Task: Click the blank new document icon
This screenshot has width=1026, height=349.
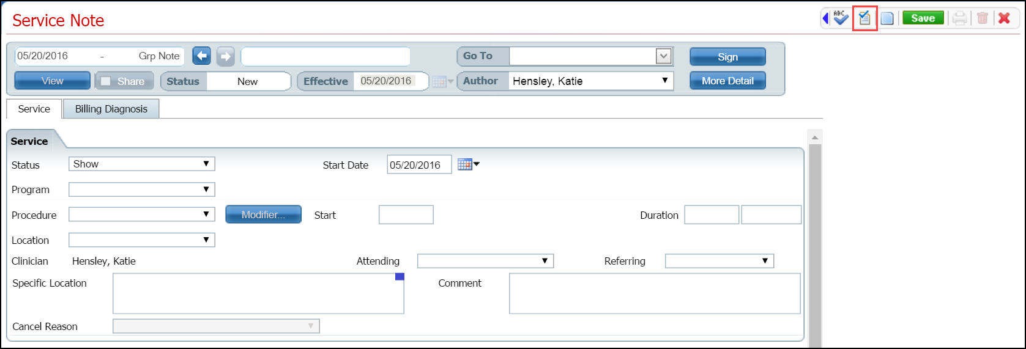Action: coord(887,18)
